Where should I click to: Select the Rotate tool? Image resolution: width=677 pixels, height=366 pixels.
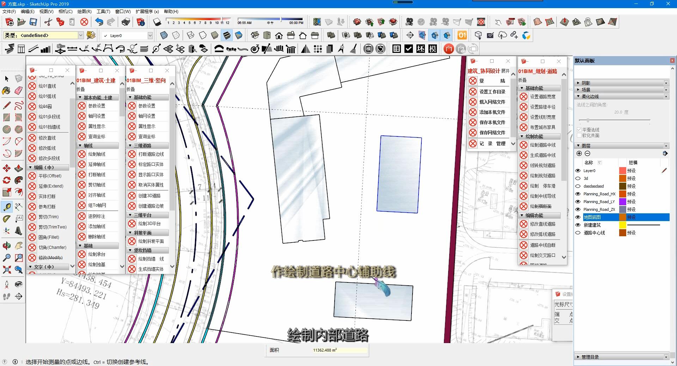click(x=7, y=180)
